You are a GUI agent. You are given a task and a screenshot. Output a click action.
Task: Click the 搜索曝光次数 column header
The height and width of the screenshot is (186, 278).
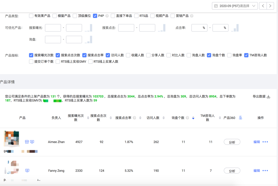[76, 118]
